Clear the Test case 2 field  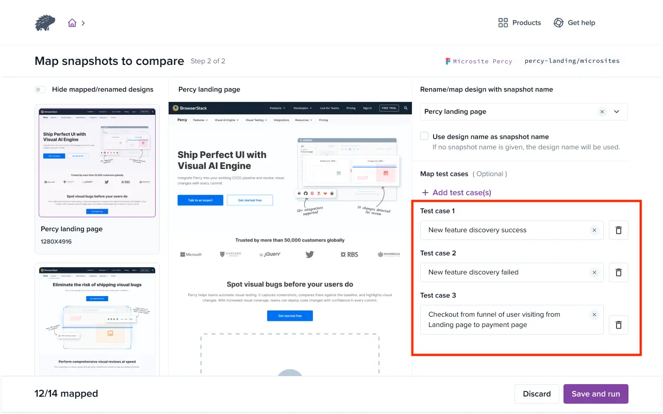tap(594, 272)
